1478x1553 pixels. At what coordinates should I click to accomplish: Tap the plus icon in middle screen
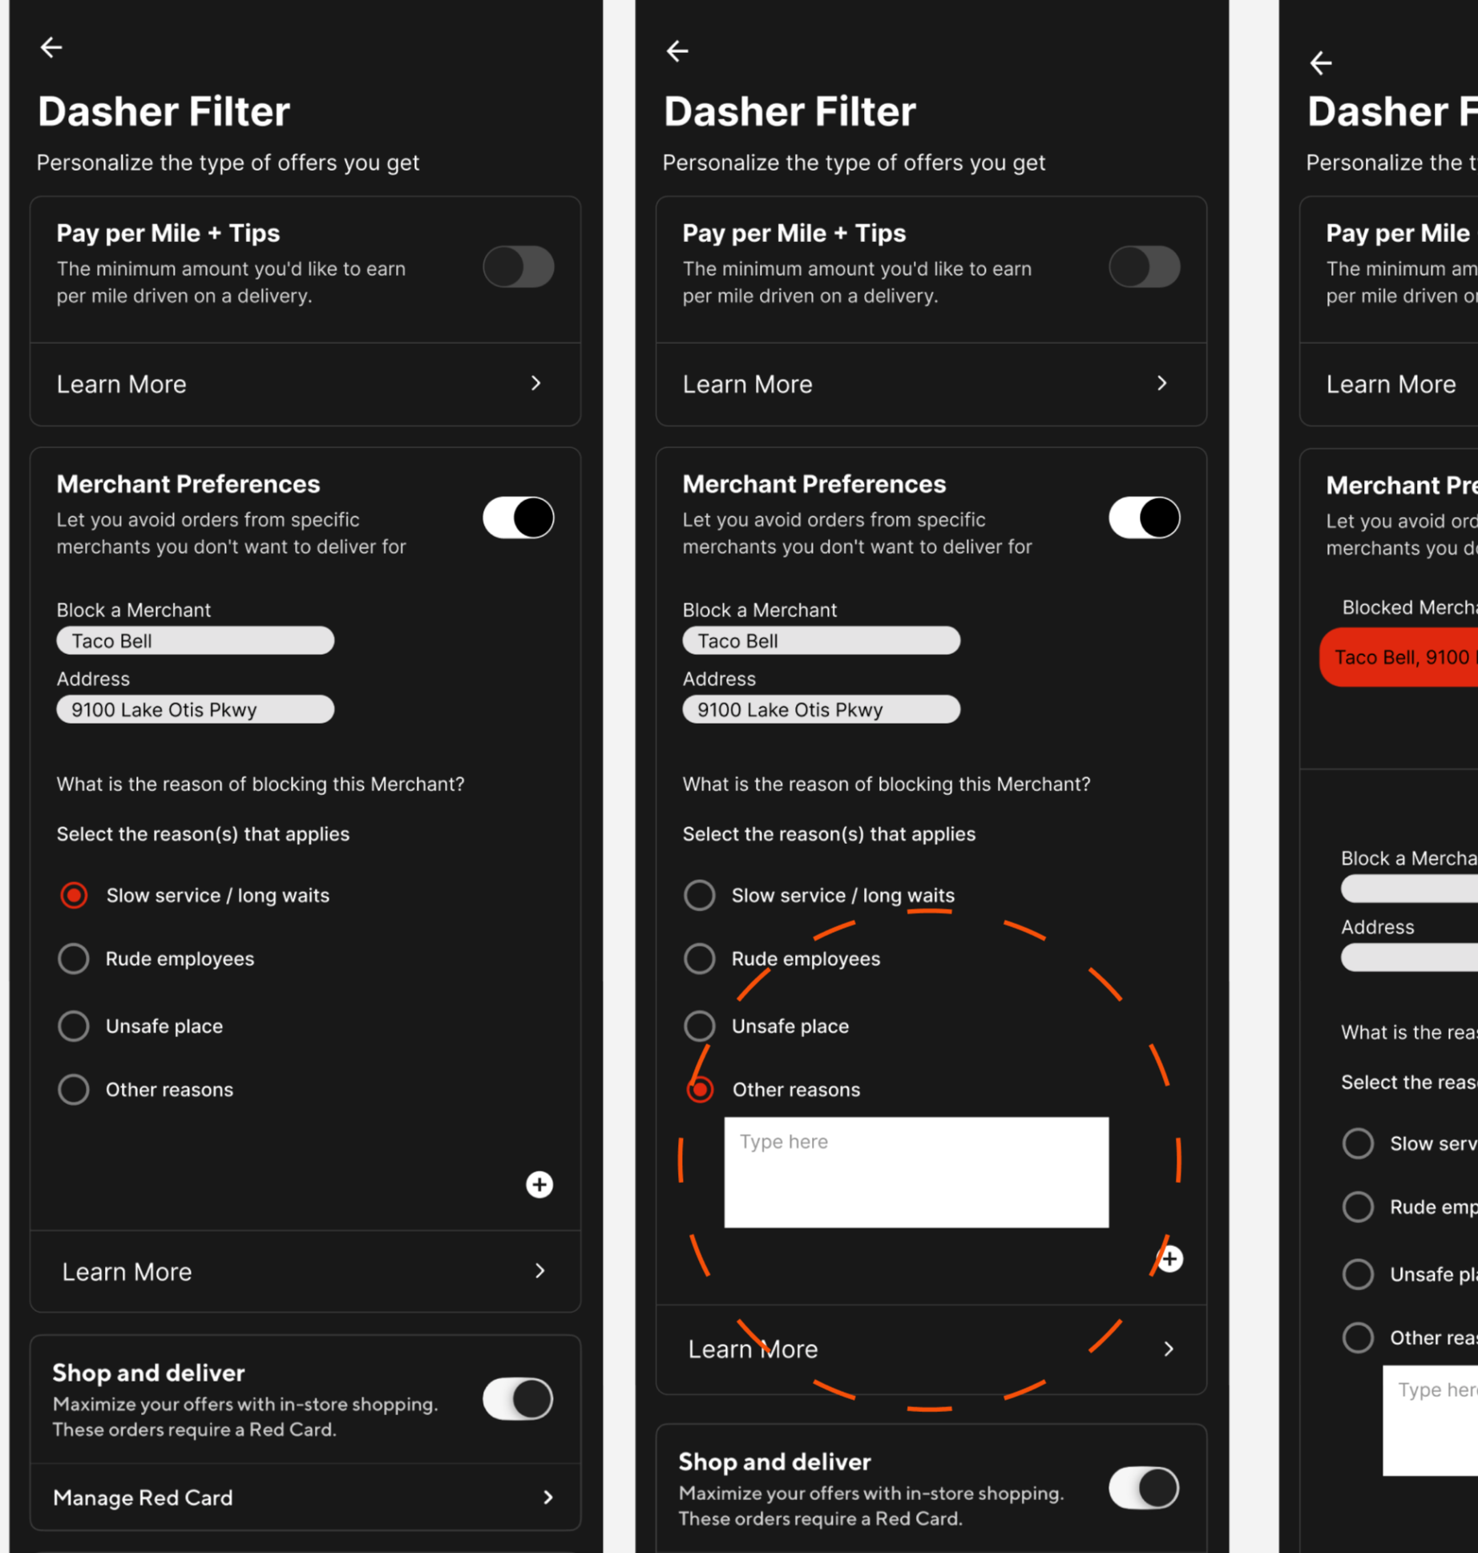[1169, 1259]
